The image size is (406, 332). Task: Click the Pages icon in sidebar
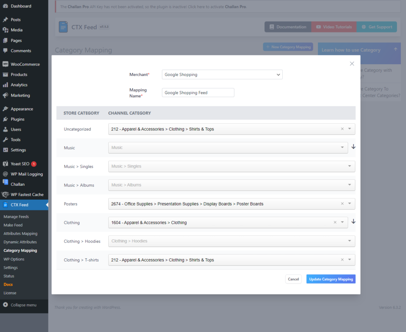[6, 40]
